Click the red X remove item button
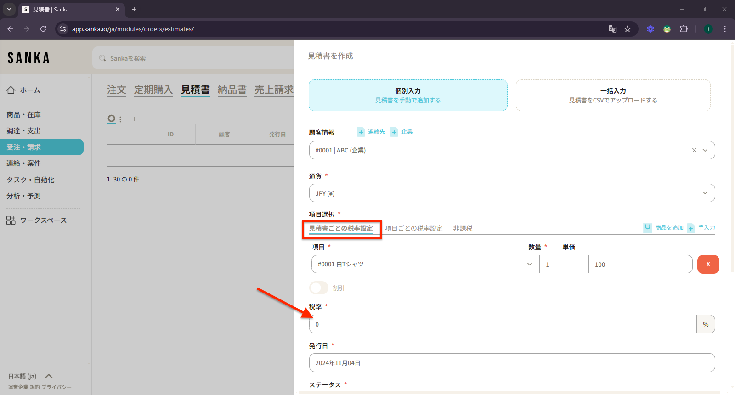Image resolution: width=735 pixels, height=395 pixels. pyautogui.click(x=708, y=264)
